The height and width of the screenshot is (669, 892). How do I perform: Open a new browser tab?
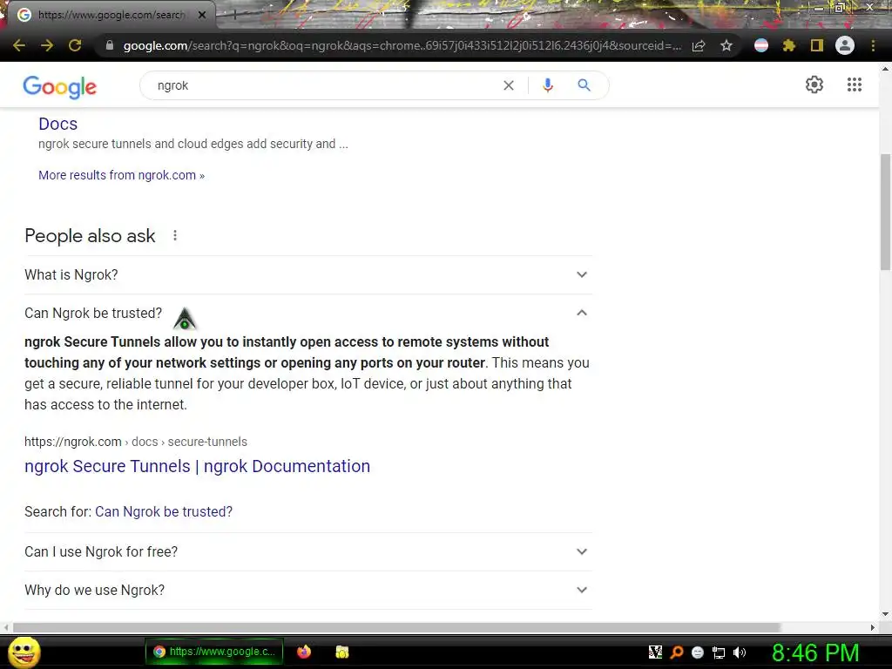(x=233, y=15)
